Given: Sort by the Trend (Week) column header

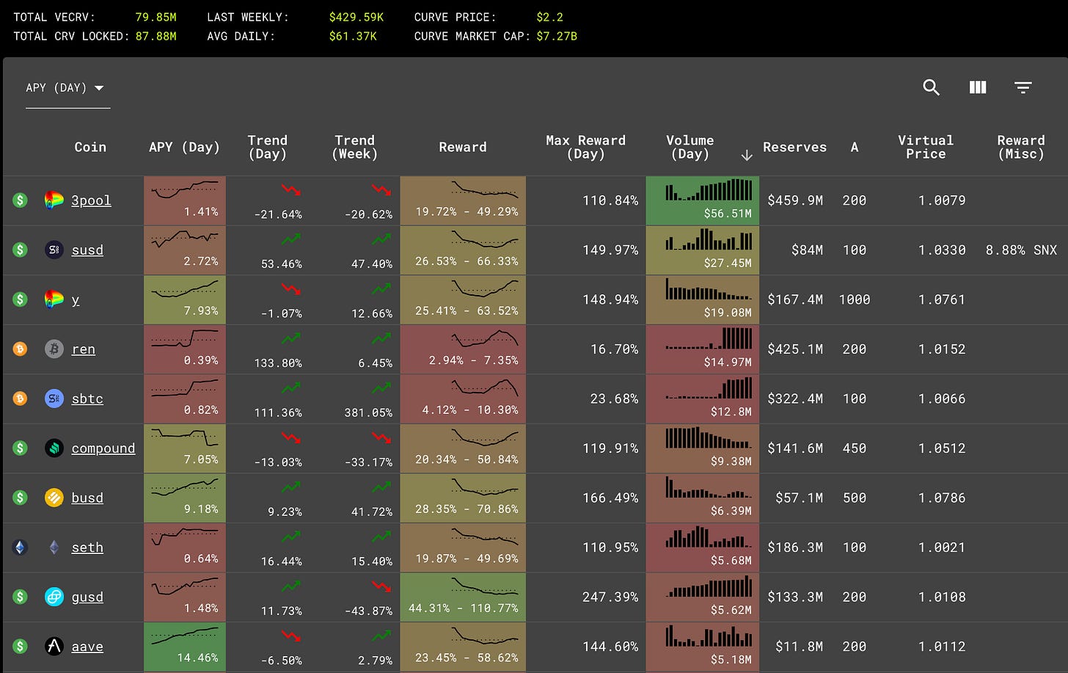Looking at the screenshot, I should click(355, 147).
